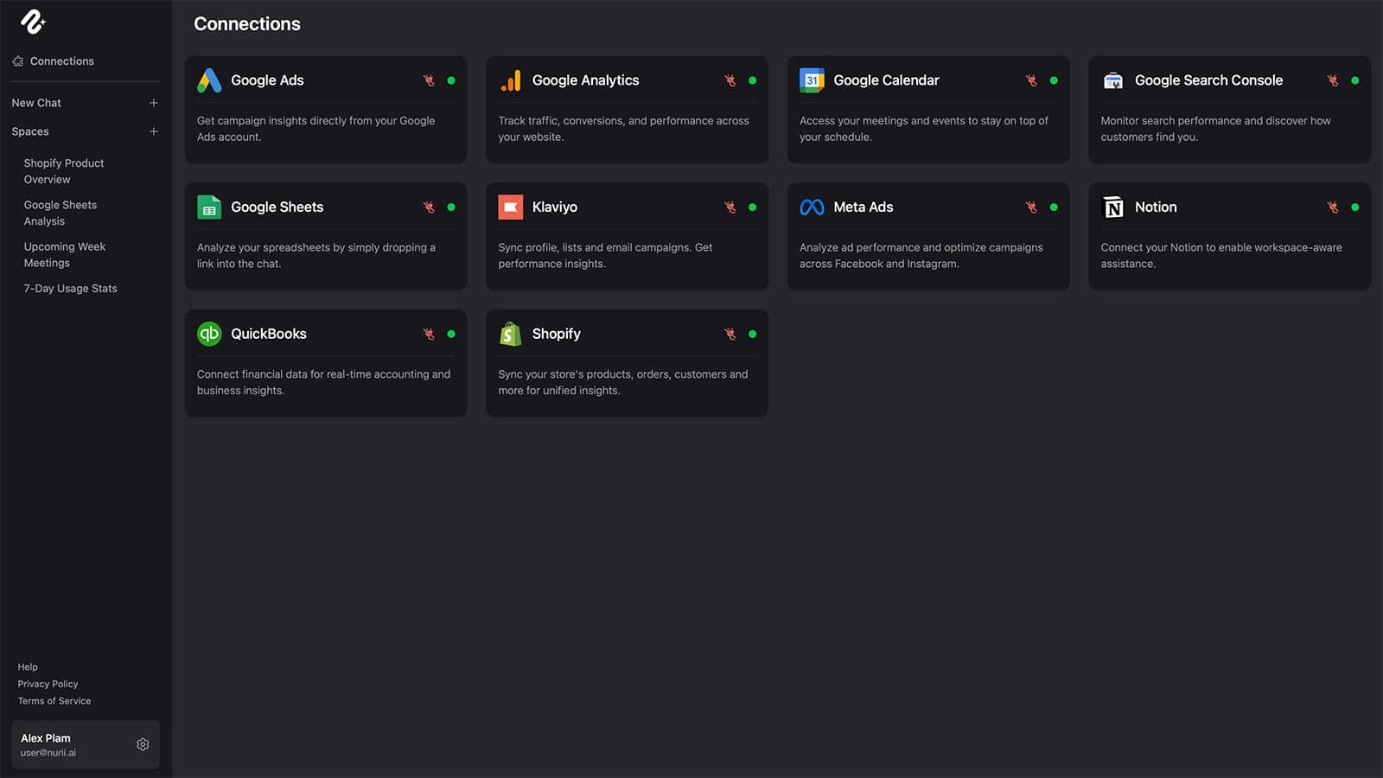Disconnect Shopify using the unplug icon
Image resolution: width=1383 pixels, height=778 pixels.
coord(730,334)
